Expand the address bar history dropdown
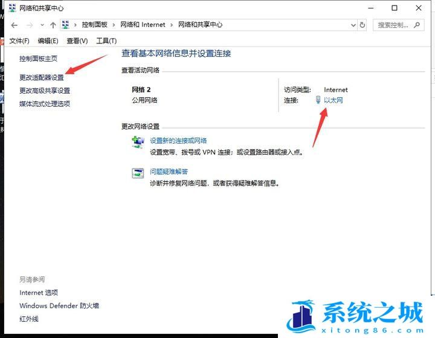 pyautogui.click(x=353, y=25)
